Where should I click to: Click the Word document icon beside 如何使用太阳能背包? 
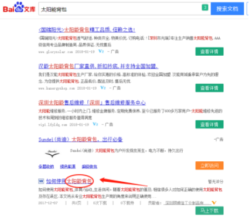pos(41,181)
